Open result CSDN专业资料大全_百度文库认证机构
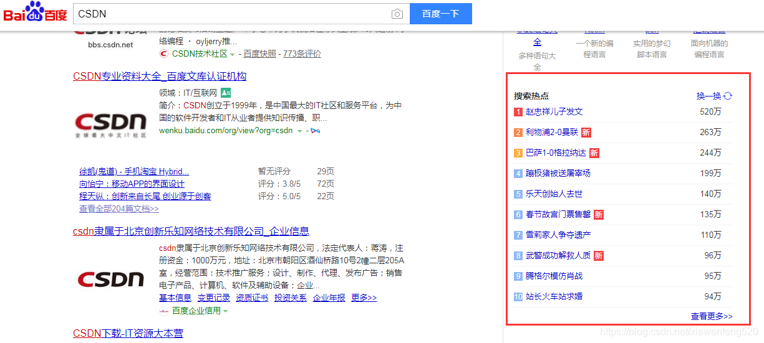Viewport: 764px width, 343px height. coord(160,76)
